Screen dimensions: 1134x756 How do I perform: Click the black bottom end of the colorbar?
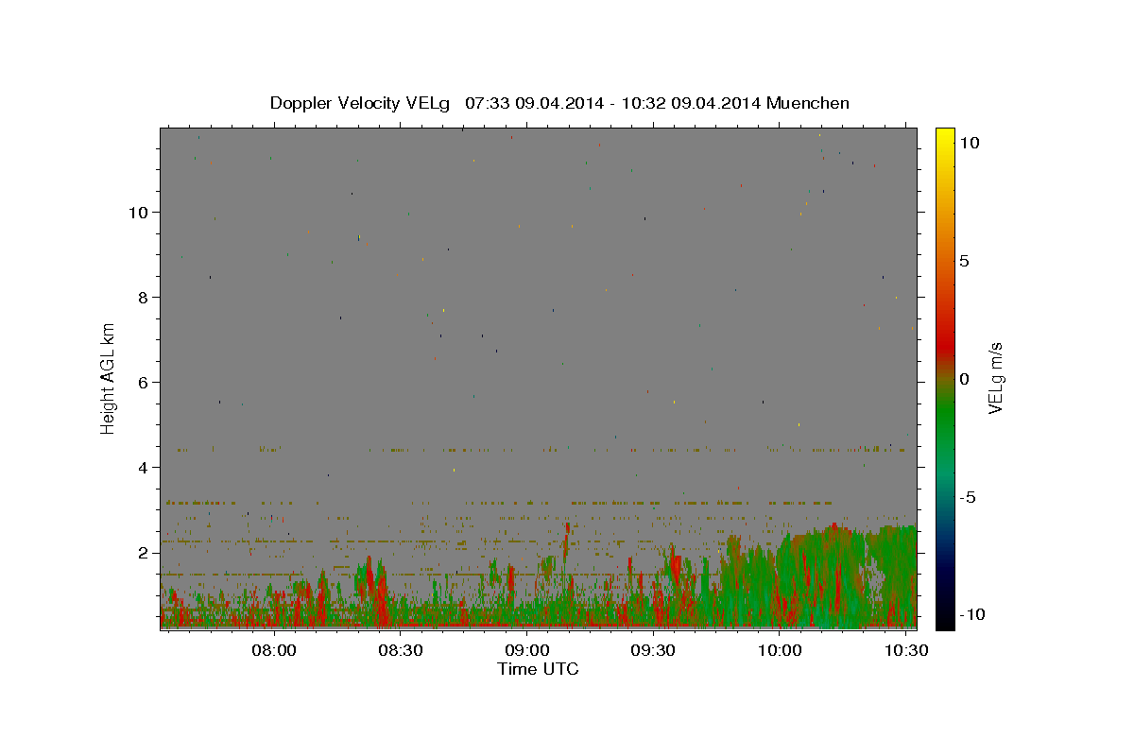tap(944, 620)
